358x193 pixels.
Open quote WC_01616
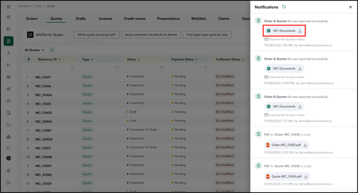click(43, 86)
